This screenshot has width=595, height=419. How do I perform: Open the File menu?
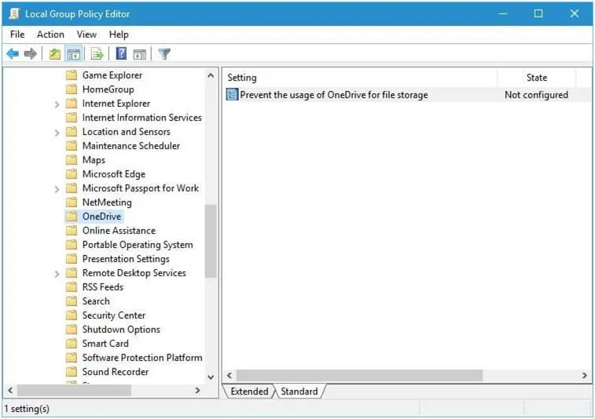coord(17,35)
